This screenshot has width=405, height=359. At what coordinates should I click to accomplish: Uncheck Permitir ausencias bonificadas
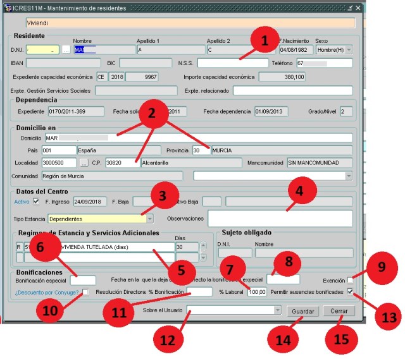click(351, 292)
